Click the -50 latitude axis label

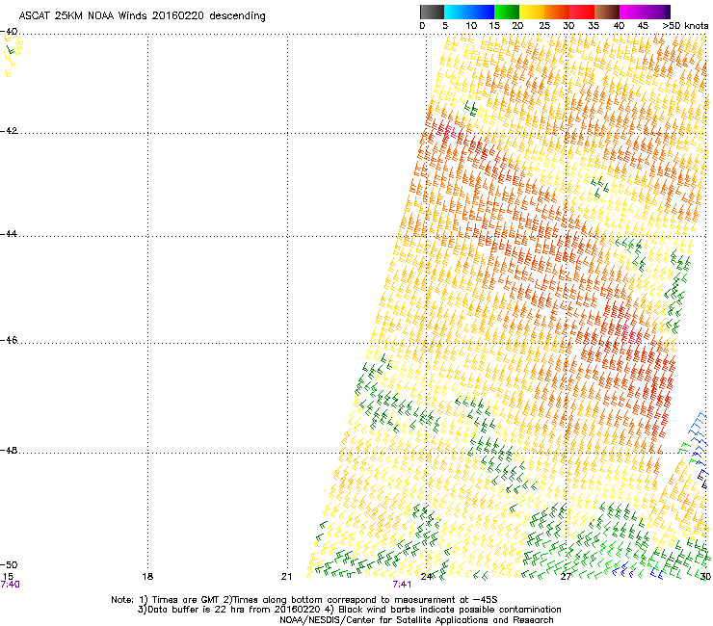[x=9, y=564]
